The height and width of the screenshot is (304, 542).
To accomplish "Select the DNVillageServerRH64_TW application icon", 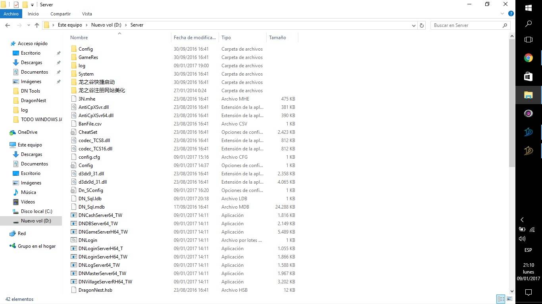I will click(74, 282).
